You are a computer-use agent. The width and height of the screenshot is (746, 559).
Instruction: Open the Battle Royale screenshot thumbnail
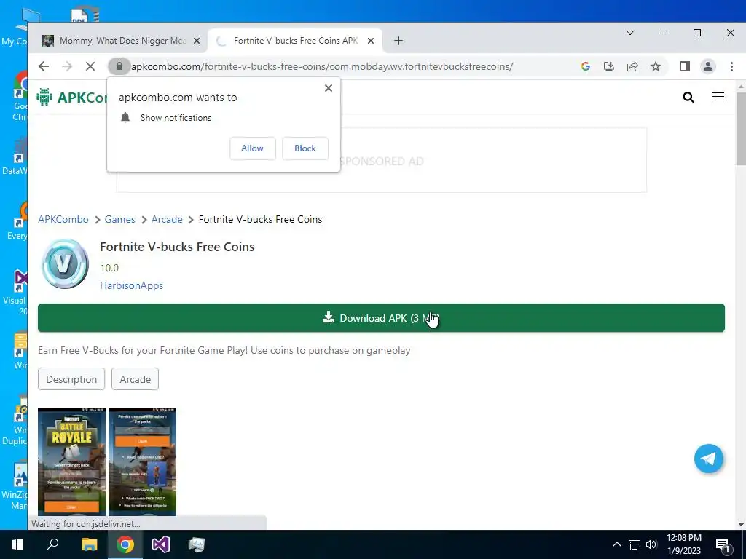click(72, 461)
